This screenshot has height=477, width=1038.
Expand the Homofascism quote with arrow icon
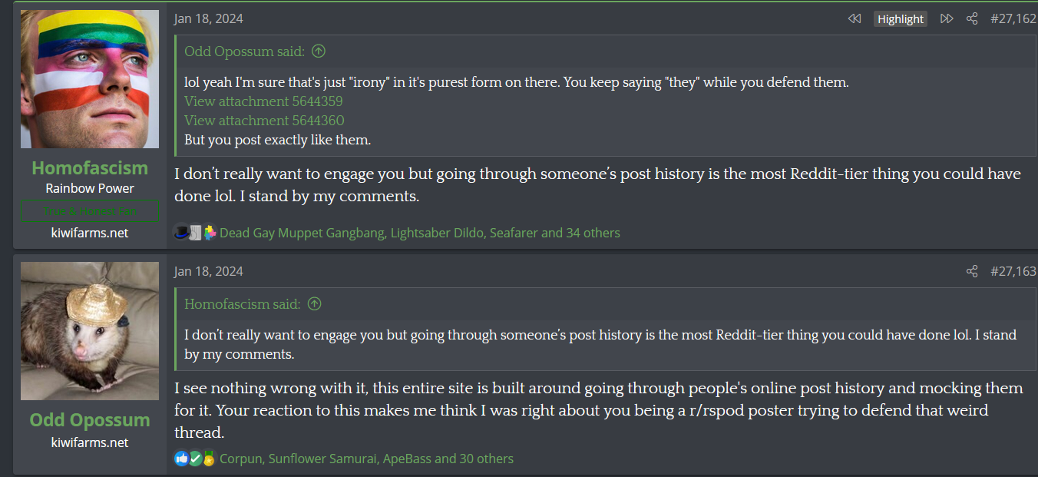(314, 304)
